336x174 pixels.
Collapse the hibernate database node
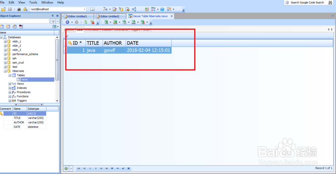[5, 71]
